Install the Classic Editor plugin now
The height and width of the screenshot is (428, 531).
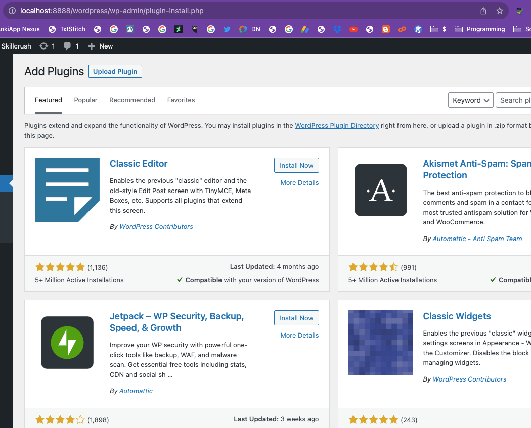[x=296, y=165]
